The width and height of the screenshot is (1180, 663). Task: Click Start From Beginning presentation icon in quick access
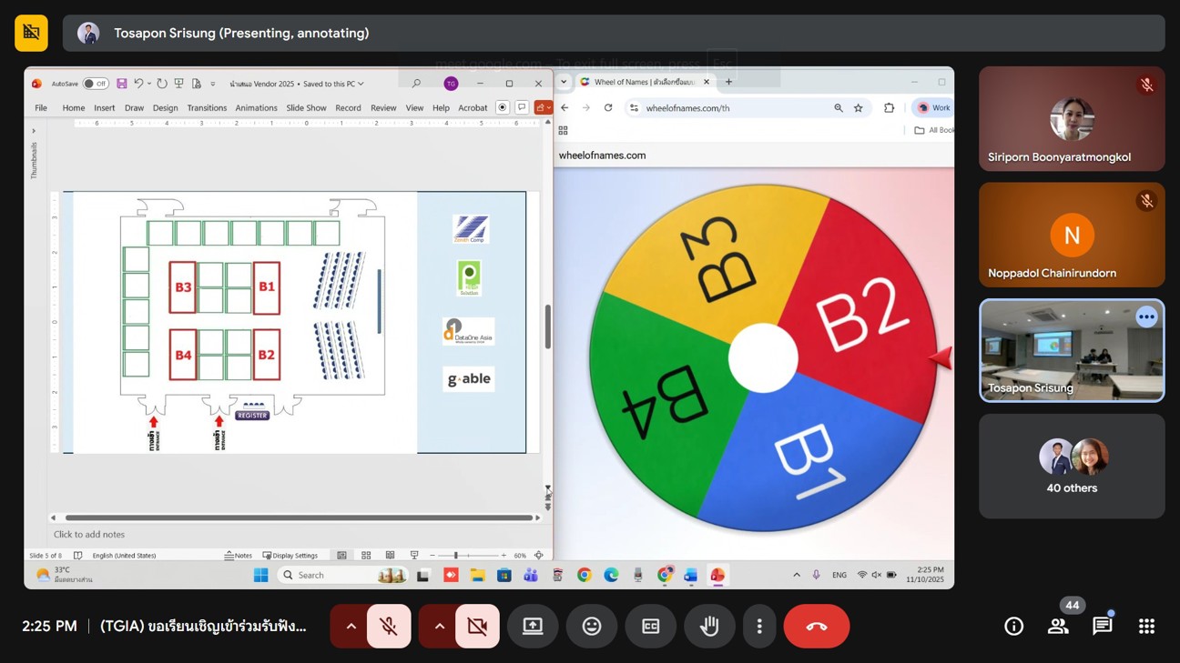click(179, 84)
